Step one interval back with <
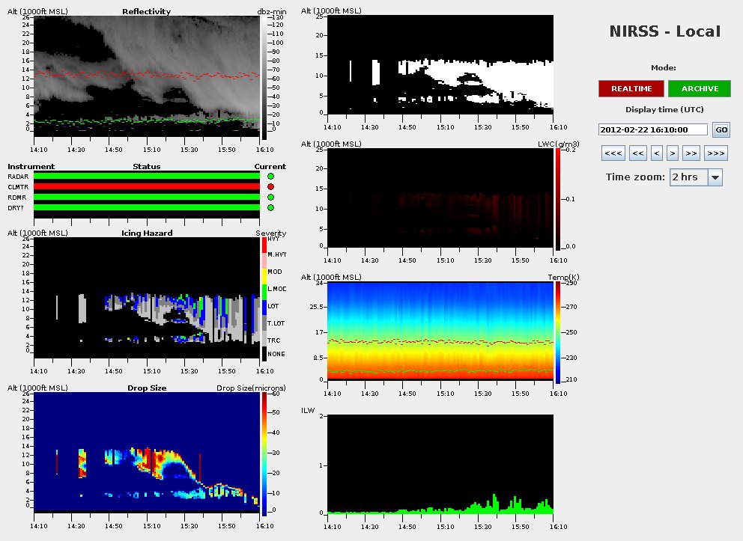 pyautogui.click(x=657, y=153)
